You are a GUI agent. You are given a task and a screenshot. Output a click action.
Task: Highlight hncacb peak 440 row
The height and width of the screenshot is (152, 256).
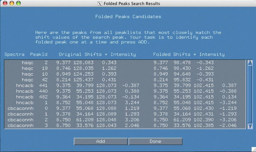(x=124, y=91)
